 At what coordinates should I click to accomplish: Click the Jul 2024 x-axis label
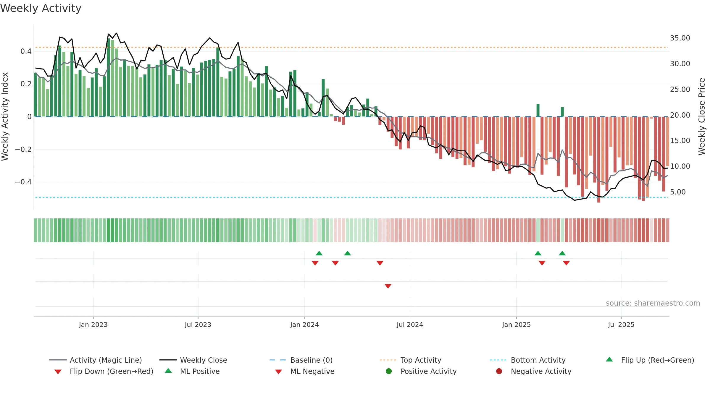click(x=410, y=325)
